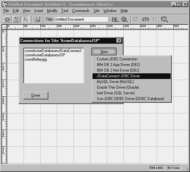The width and height of the screenshot is (190, 172).
Task: Open the Commands menu
Action: pos(81,11)
